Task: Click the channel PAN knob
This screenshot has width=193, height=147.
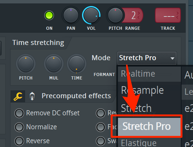Action: coord(71,15)
